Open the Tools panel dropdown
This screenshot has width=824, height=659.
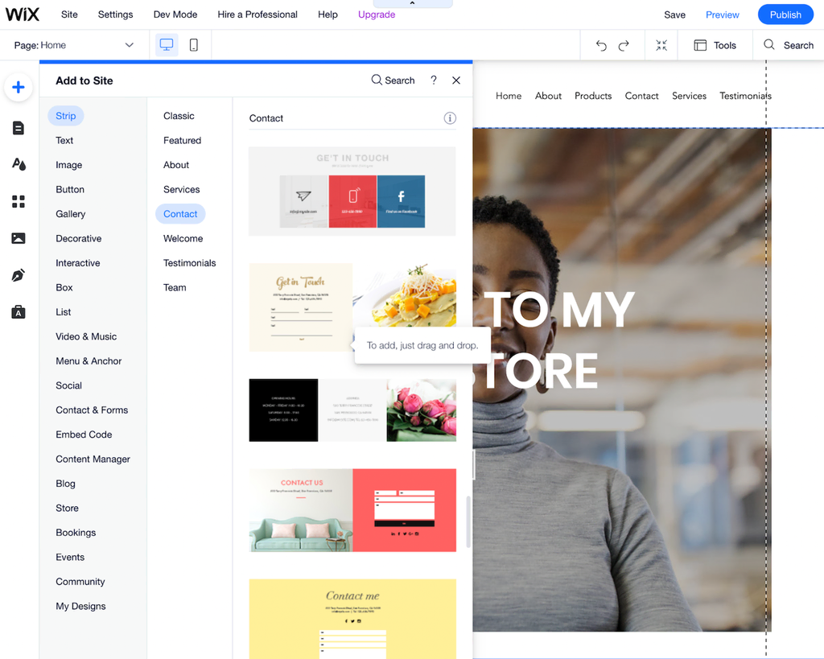pos(715,45)
